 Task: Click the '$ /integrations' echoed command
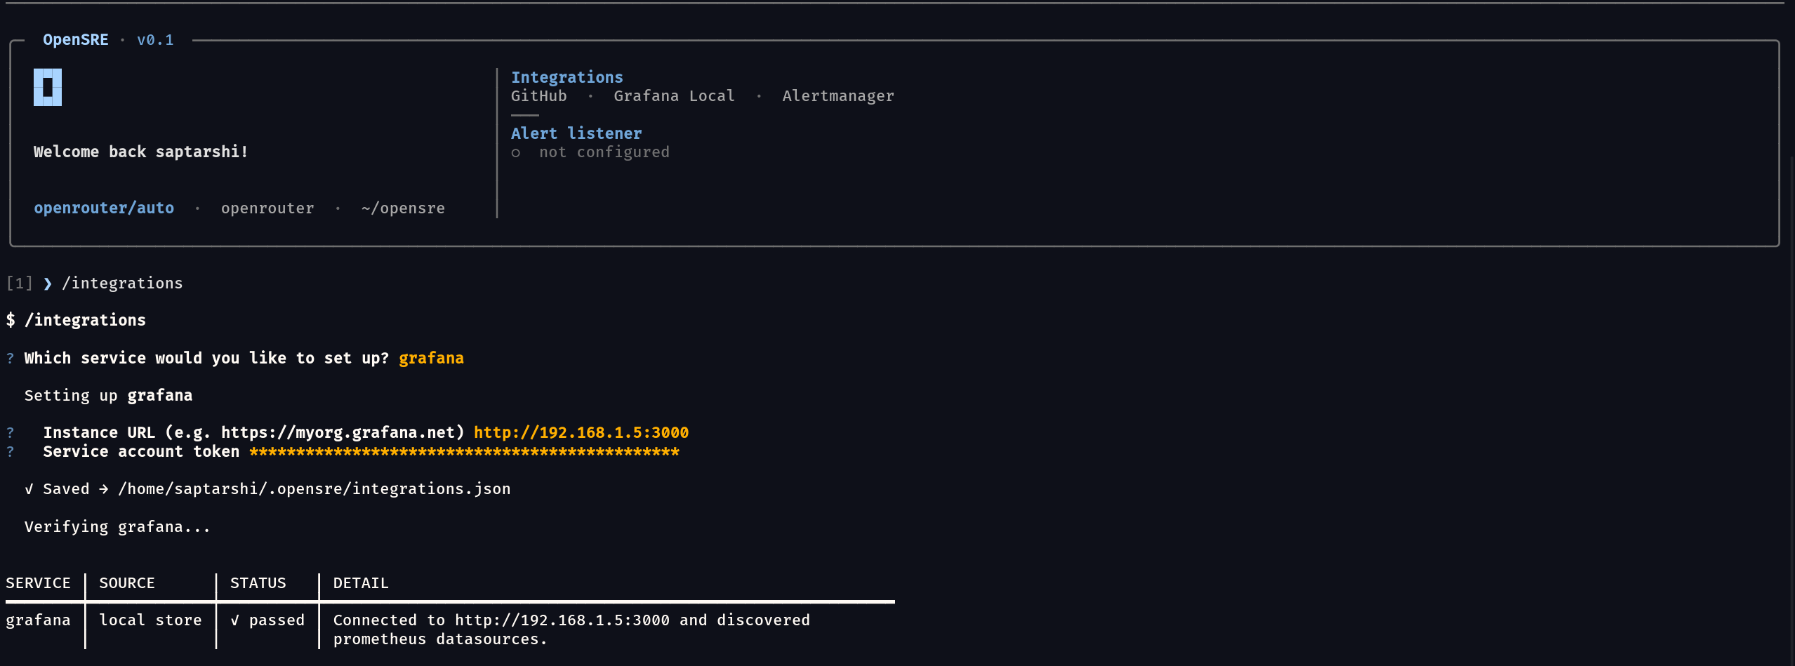pos(76,321)
